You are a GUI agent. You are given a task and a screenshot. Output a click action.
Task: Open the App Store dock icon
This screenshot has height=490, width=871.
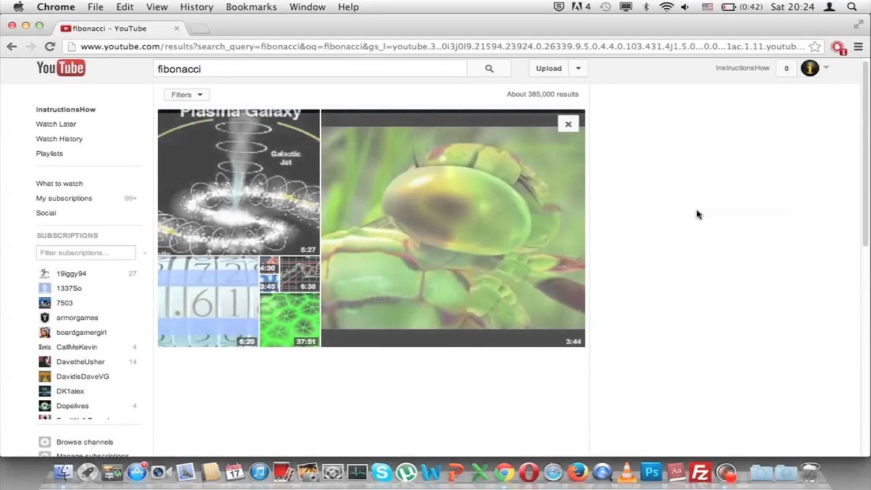click(137, 472)
